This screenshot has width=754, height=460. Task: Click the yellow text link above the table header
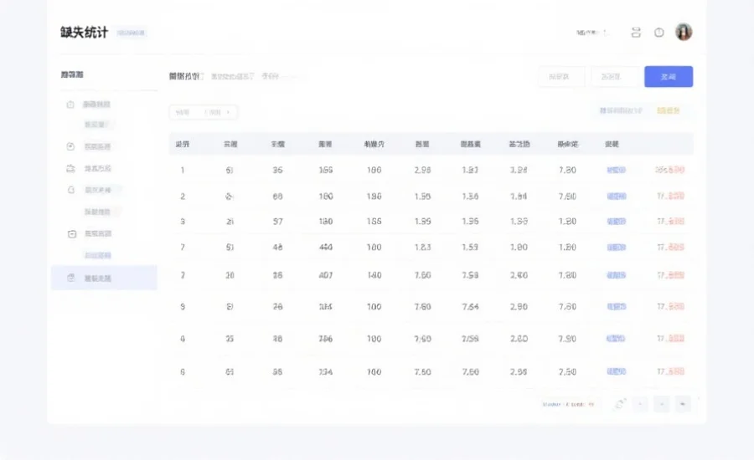point(669,110)
